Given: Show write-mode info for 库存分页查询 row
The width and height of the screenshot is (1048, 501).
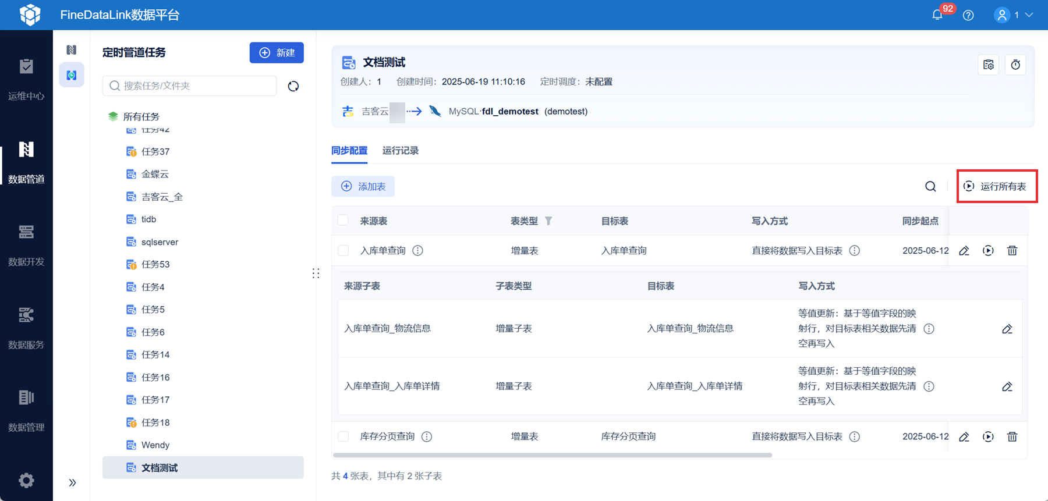Looking at the screenshot, I should point(854,437).
